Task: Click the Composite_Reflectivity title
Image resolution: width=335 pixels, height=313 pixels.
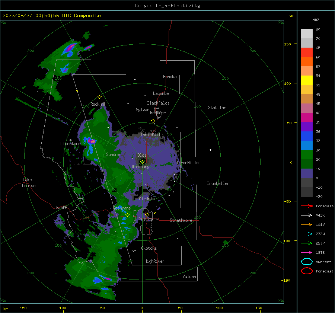Action: click(167, 6)
